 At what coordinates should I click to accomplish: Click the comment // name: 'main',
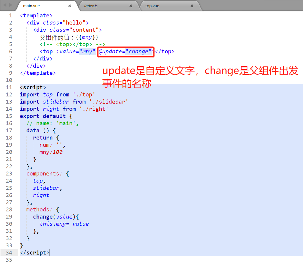[52, 123]
